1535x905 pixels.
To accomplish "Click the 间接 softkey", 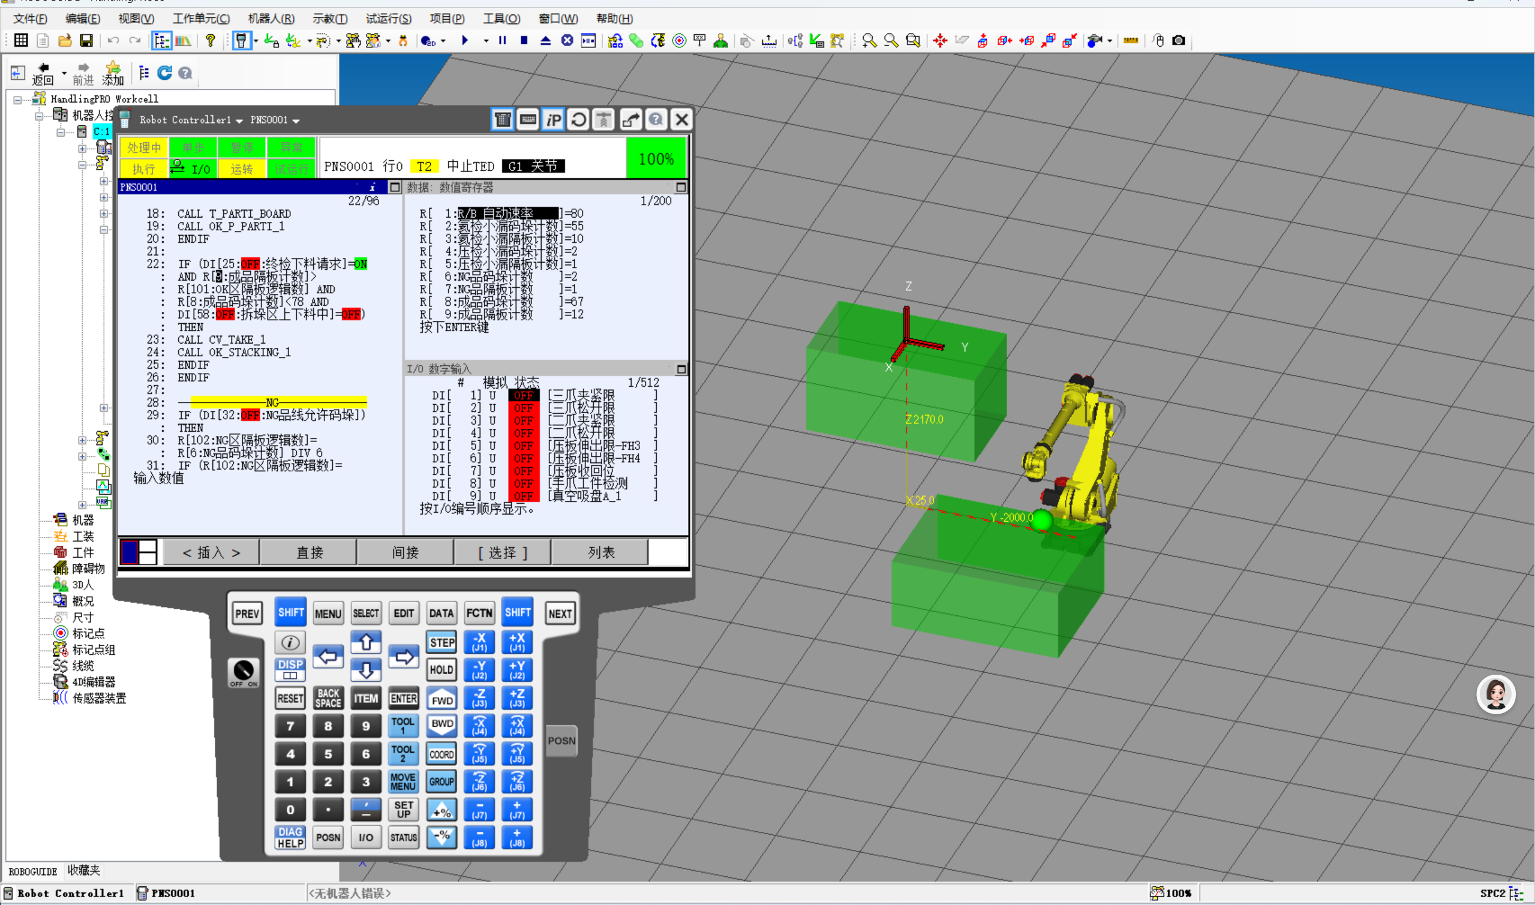I will coord(405,552).
